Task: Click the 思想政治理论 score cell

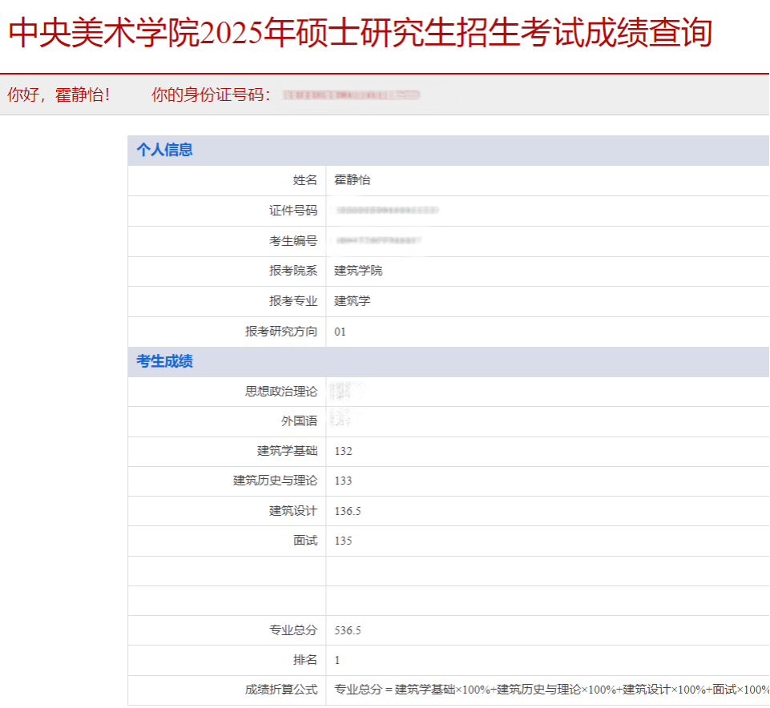Action: click(x=349, y=392)
